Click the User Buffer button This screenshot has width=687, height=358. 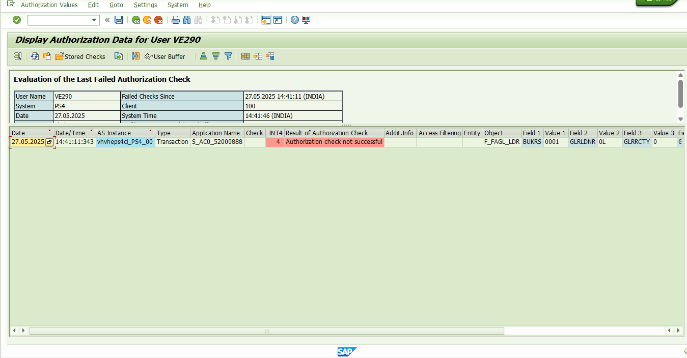point(165,56)
